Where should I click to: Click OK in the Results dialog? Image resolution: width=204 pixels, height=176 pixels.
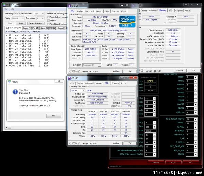pos(54,116)
